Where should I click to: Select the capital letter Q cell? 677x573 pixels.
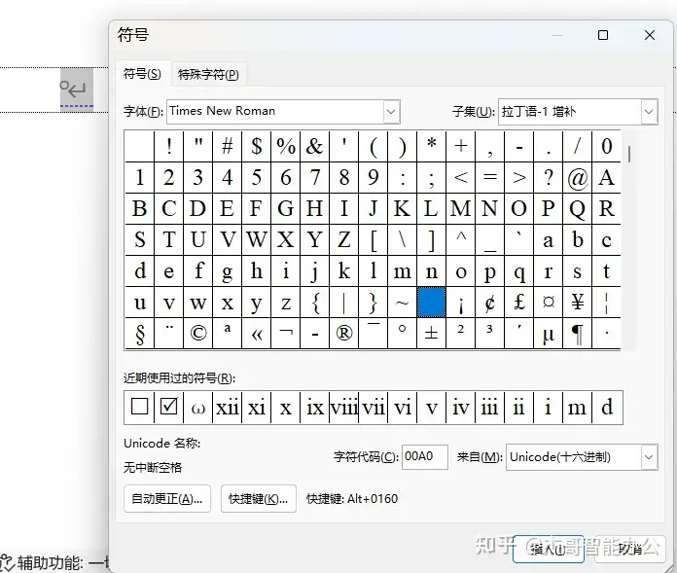click(577, 208)
